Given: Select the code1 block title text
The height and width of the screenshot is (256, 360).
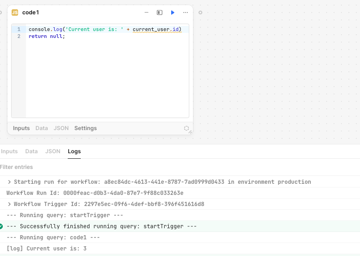Looking at the screenshot, I should [31, 12].
